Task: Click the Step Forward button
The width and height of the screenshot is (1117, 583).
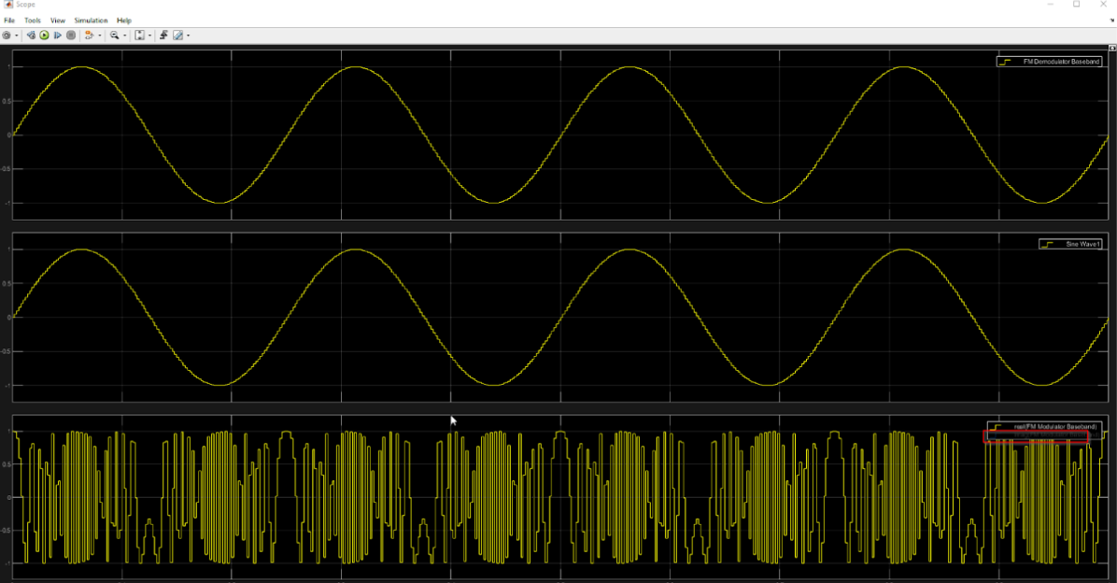Action: (x=57, y=36)
